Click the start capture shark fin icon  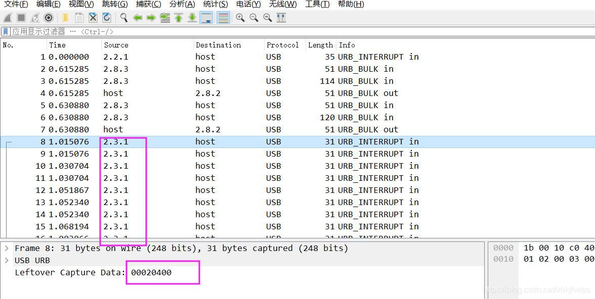8,18
